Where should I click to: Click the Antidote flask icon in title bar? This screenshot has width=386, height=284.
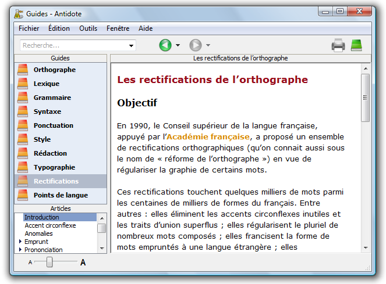pos(19,14)
